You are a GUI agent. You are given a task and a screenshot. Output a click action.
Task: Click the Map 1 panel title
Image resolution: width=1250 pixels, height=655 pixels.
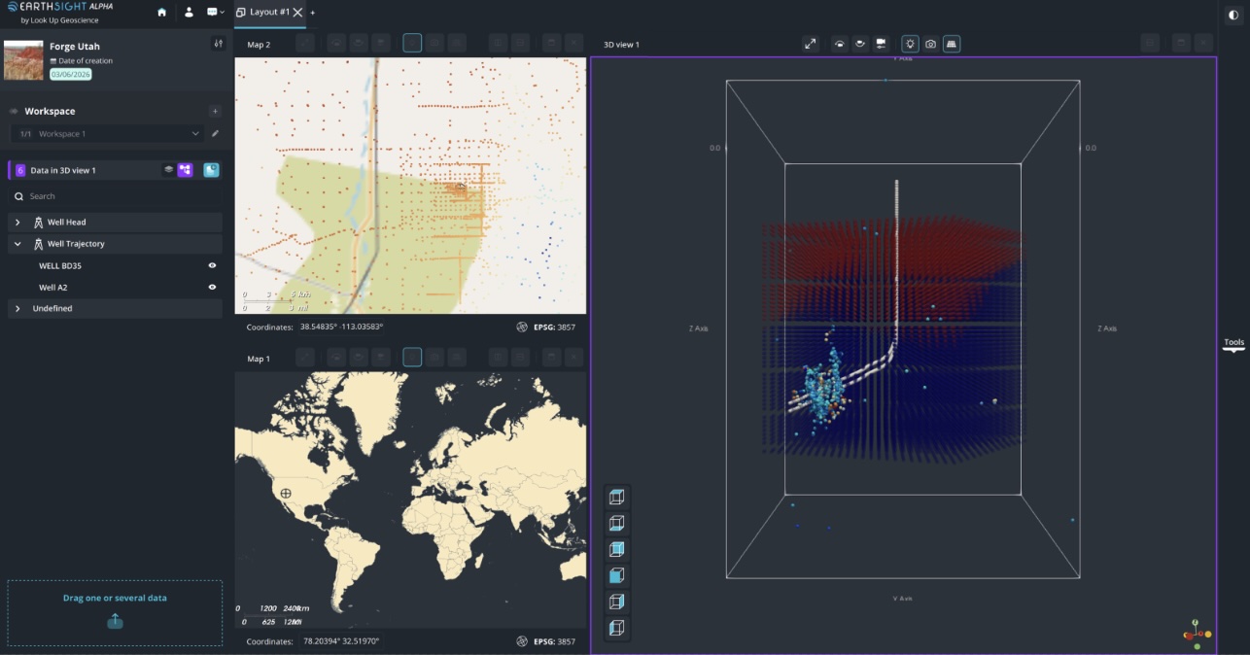(x=259, y=359)
